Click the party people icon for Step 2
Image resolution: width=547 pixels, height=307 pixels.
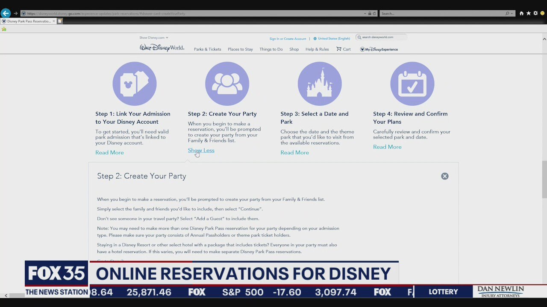point(227,84)
